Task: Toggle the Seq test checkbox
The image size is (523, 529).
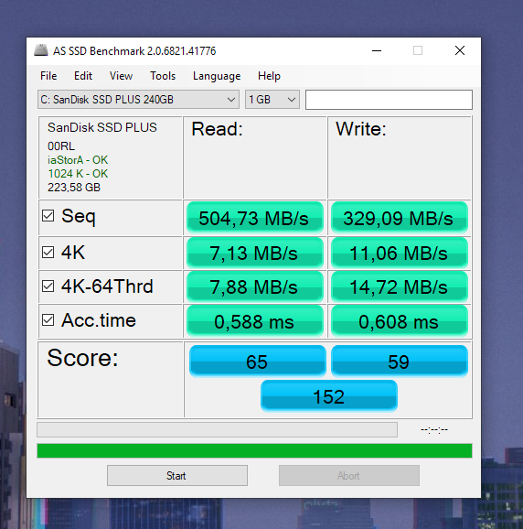Action: (48, 216)
